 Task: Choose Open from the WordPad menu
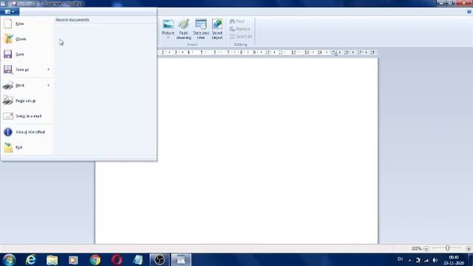pyautogui.click(x=27, y=39)
